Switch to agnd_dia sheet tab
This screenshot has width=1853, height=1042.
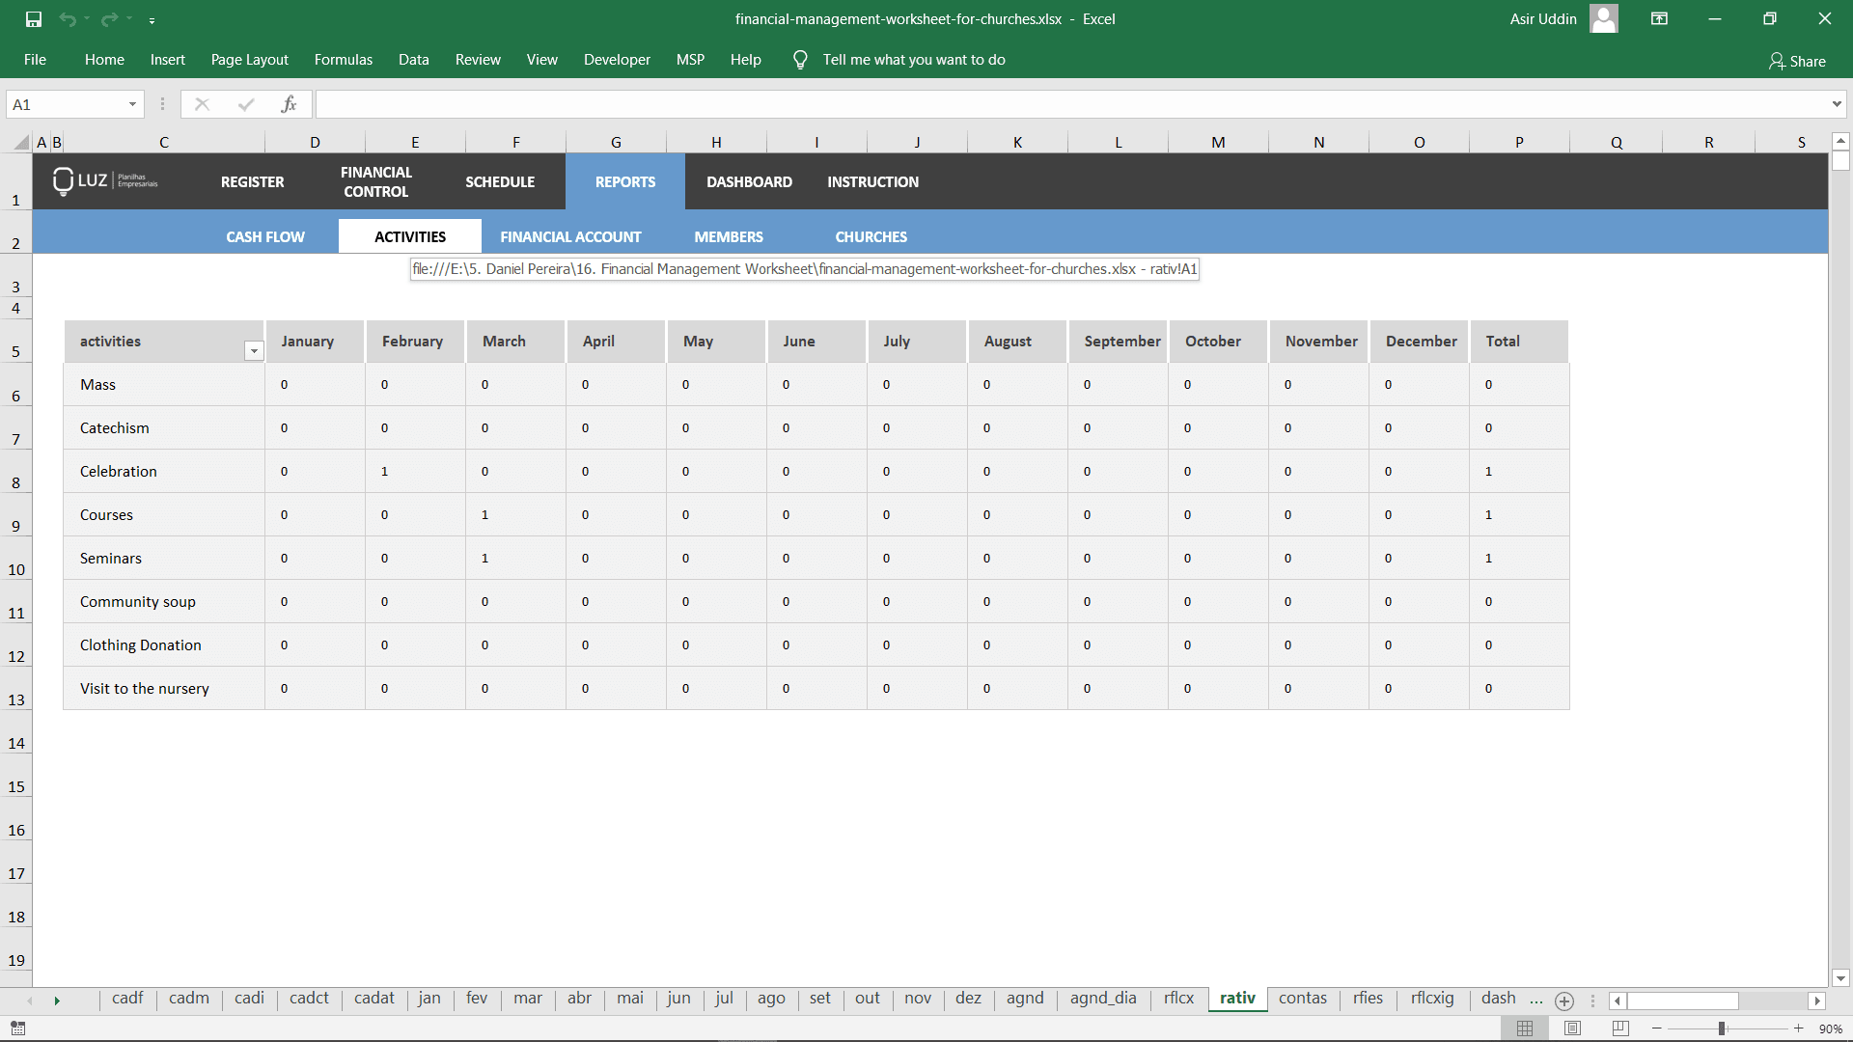click(x=1103, y=999)
